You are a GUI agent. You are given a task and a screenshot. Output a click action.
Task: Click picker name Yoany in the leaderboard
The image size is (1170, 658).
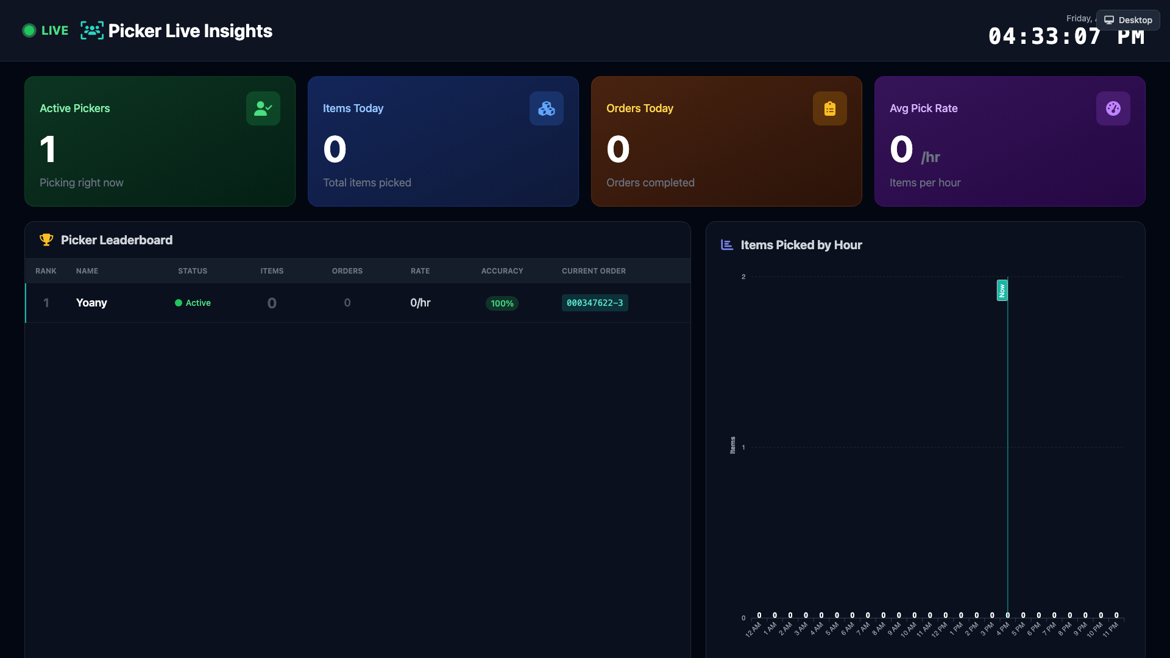pos(91,303)
